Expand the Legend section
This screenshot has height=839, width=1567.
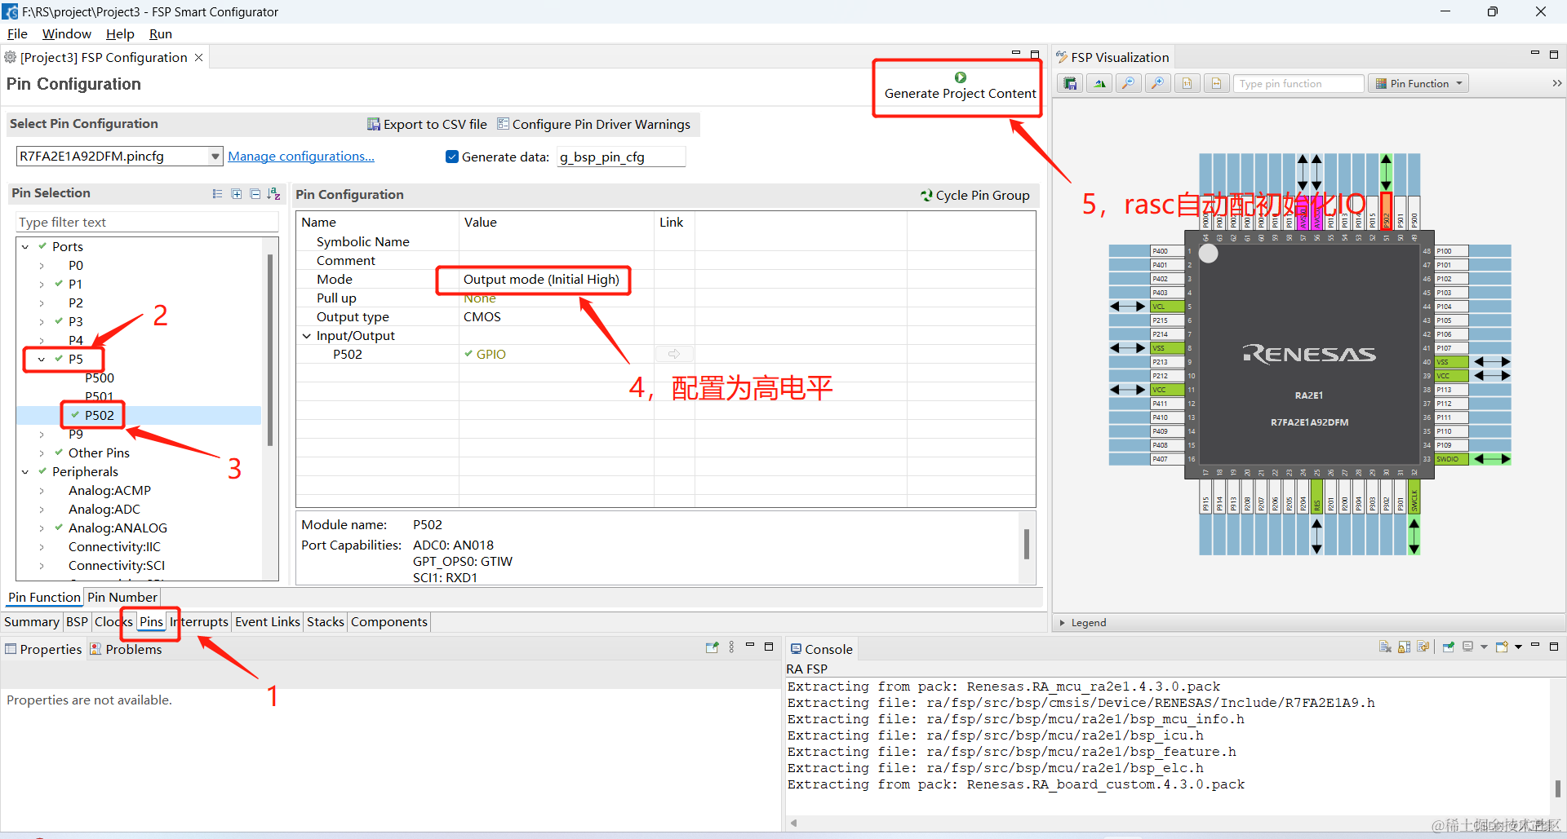(x=1062, y=623)
